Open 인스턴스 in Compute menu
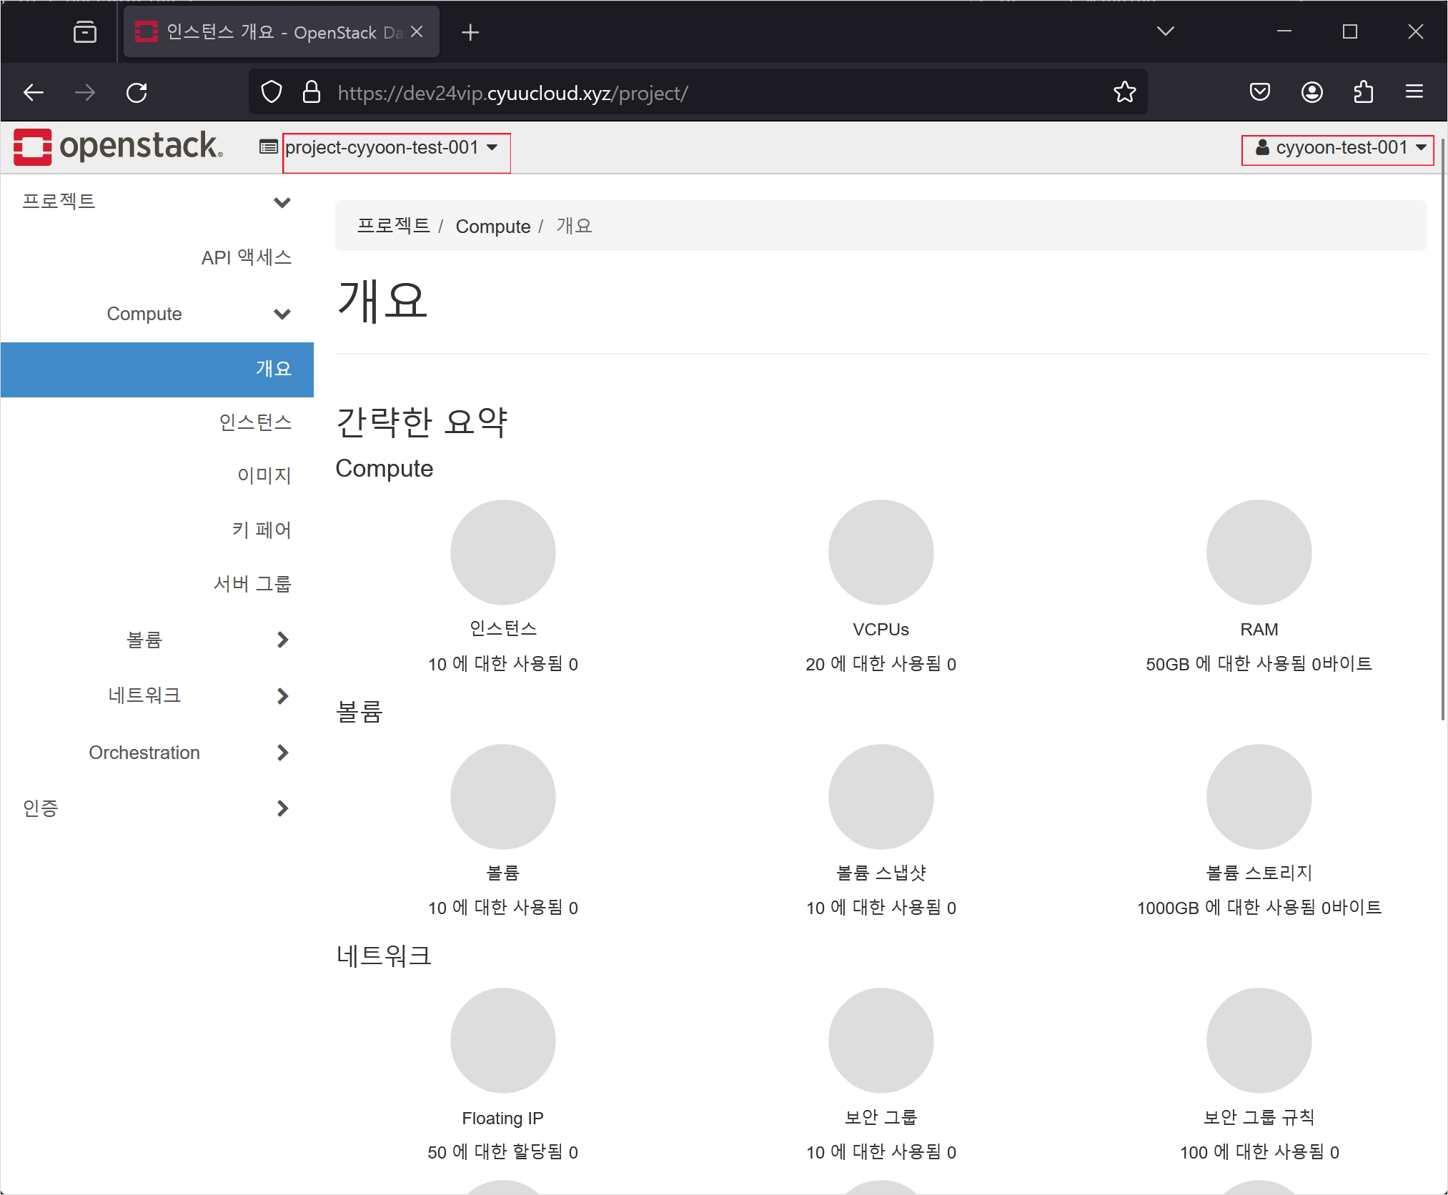Image resolution: width=1448 pixels, height=1195 pixels. (255, 422)
